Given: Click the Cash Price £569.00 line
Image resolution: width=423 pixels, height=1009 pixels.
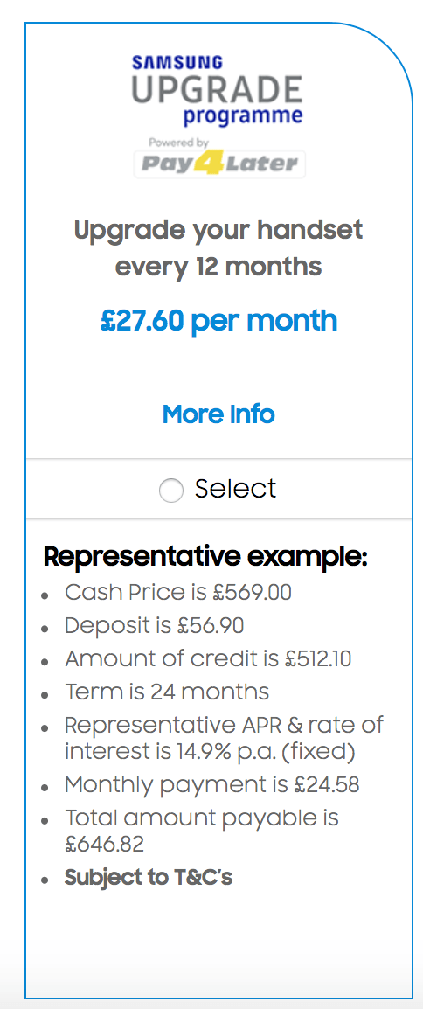Looking at the screenshot, I should click(178, 592).
